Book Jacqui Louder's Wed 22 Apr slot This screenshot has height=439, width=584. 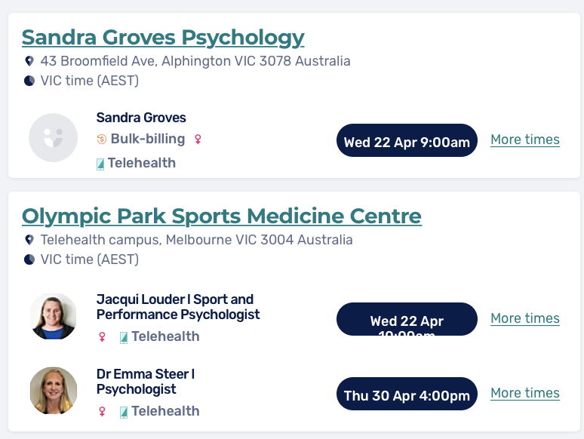(407, 320)
